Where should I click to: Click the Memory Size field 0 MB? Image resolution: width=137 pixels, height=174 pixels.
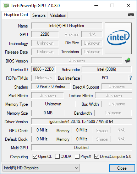point(48,113)
